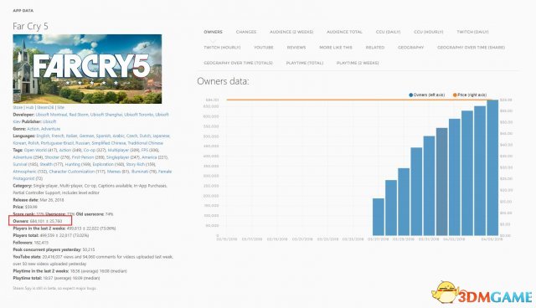The image size is (536, 308).
Task: Open the Shooter tag
Action: [52, 157]
